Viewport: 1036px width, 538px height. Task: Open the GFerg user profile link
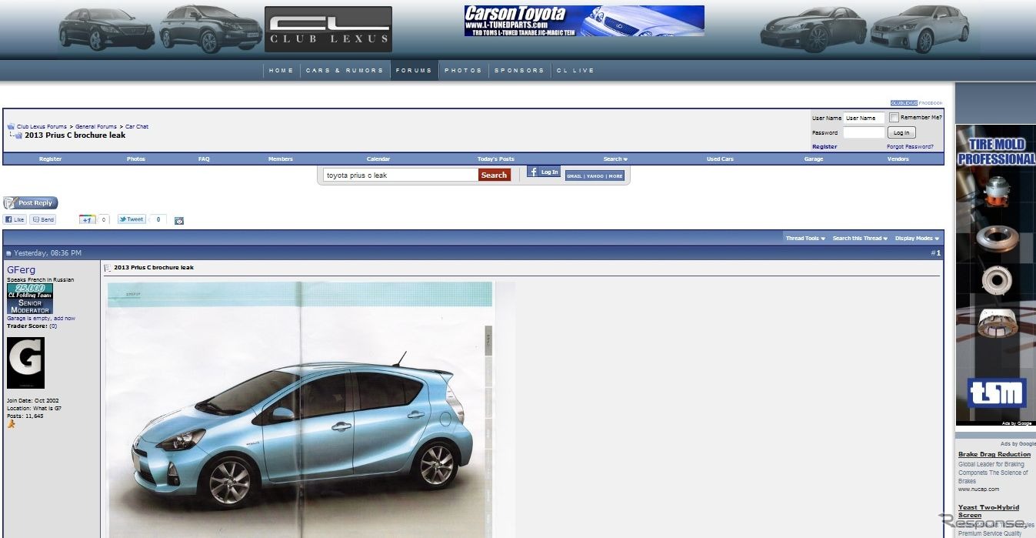point(21,270)
